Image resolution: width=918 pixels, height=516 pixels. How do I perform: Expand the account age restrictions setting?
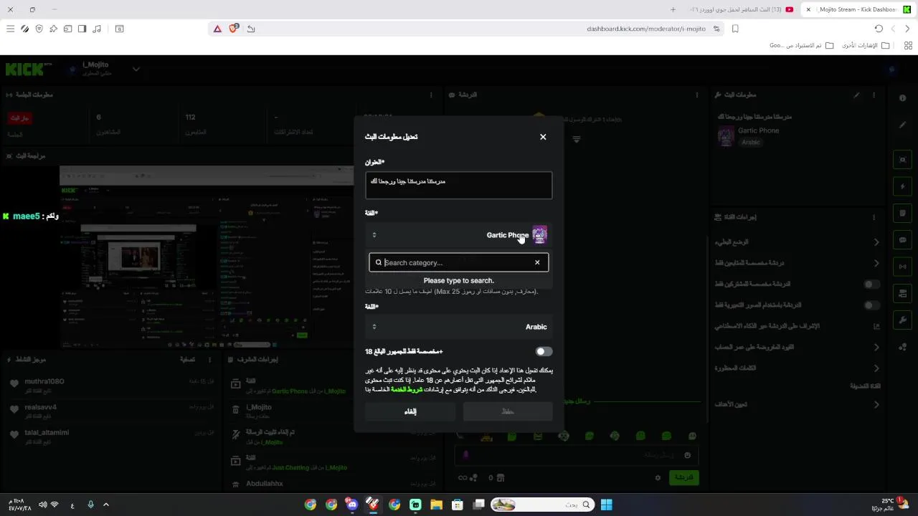tap(797, 347)
